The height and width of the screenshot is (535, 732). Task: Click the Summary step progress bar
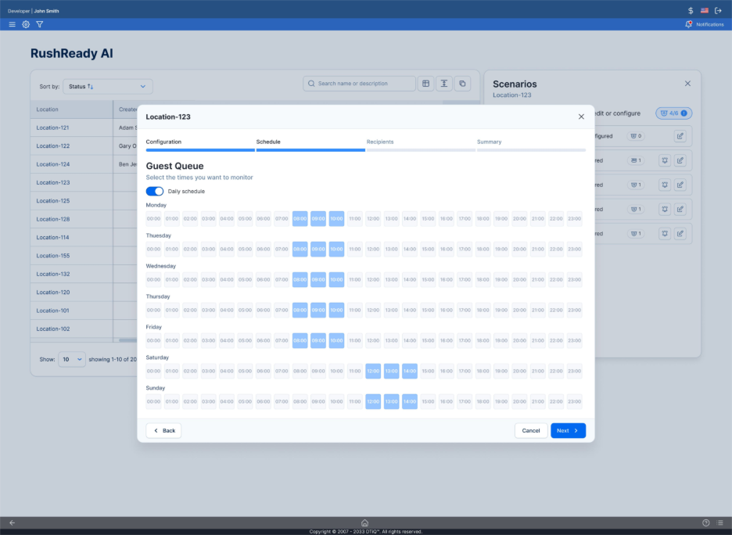coord(531,149)
